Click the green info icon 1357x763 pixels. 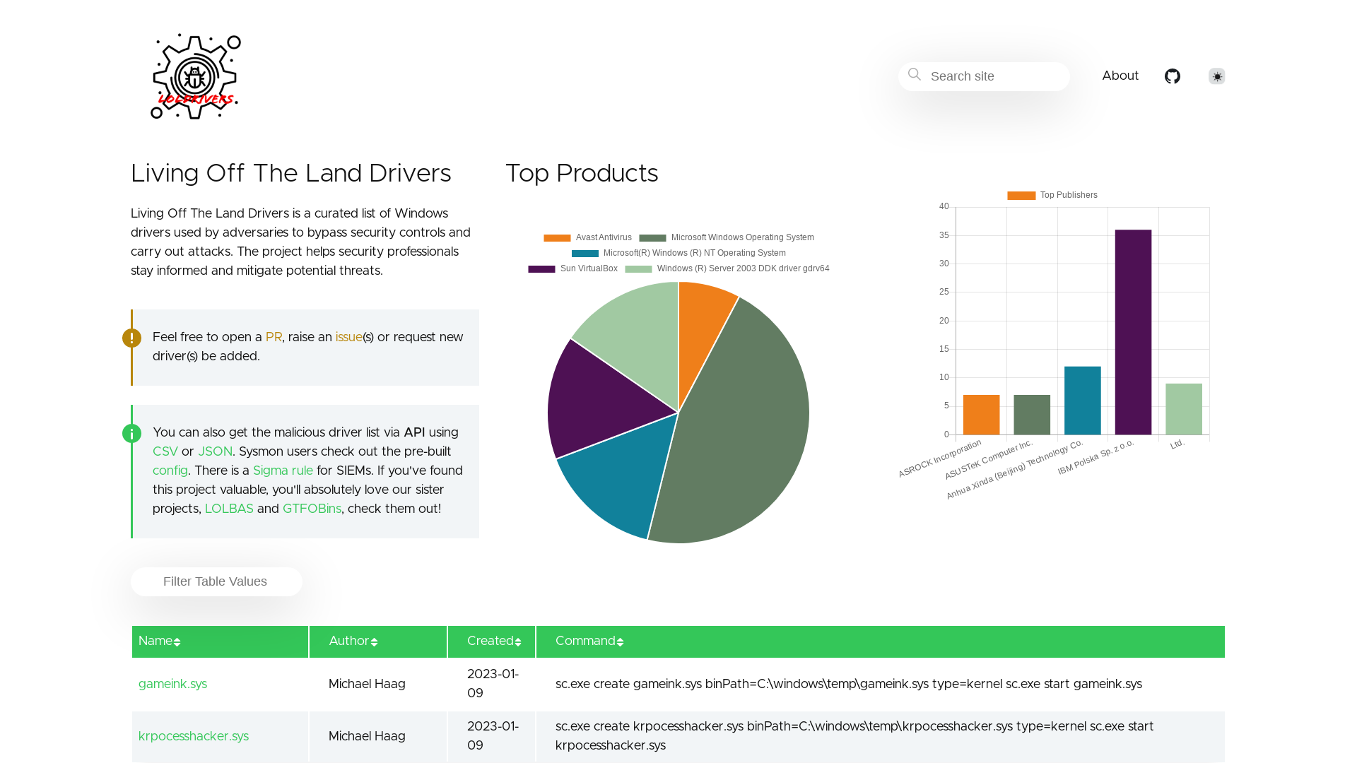tap(131, 433)
